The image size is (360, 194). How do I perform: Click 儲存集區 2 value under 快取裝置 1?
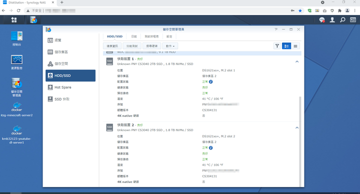(x=209, y=76)
